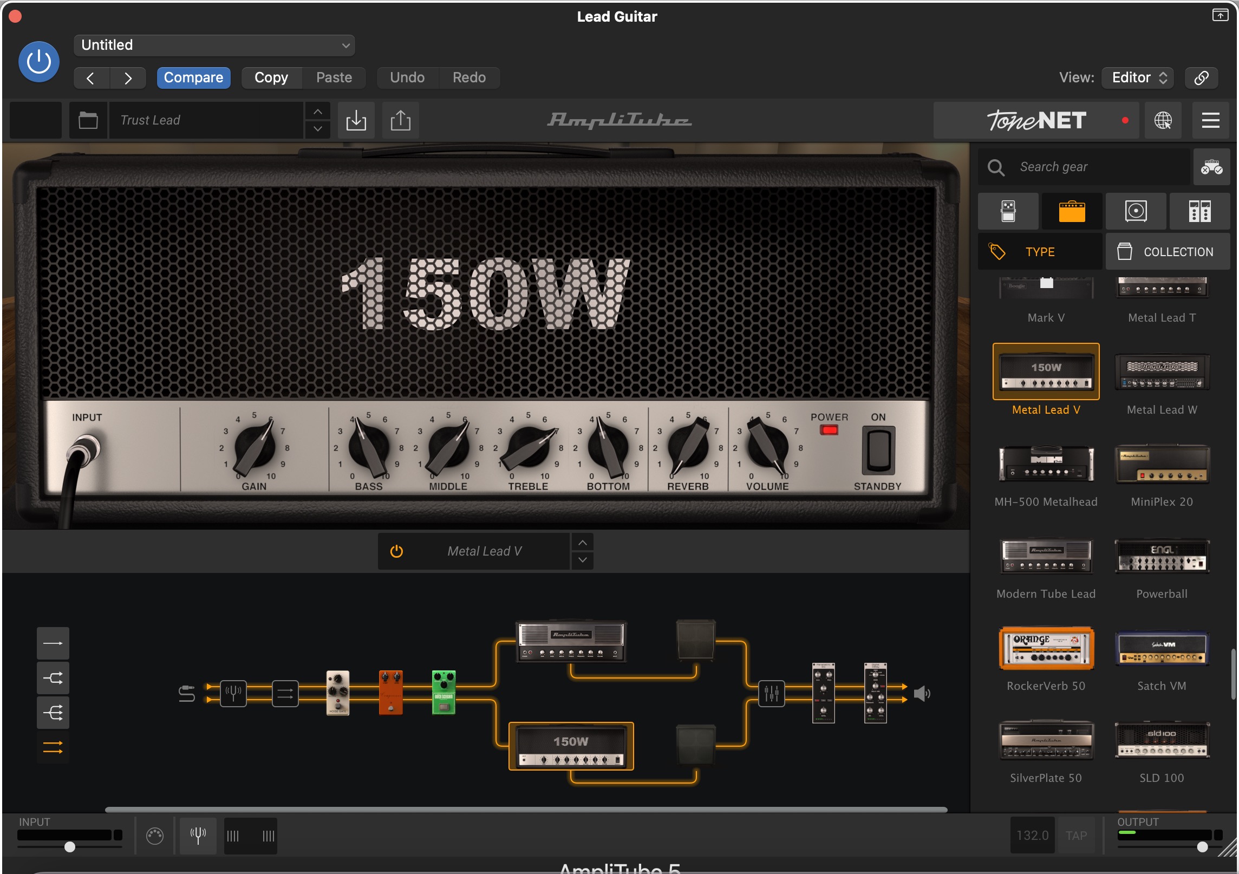
Task: Click the save preset download icon
Action: 356,120
